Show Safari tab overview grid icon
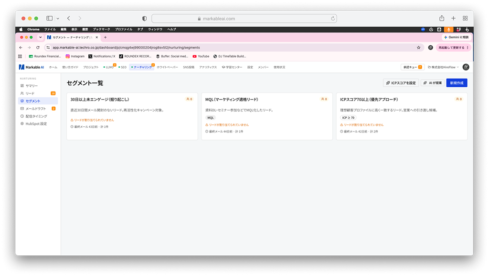489x276 pixels. tap(465, 19)
